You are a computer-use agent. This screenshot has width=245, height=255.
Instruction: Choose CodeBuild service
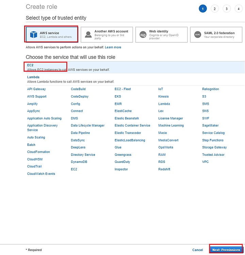78,89
